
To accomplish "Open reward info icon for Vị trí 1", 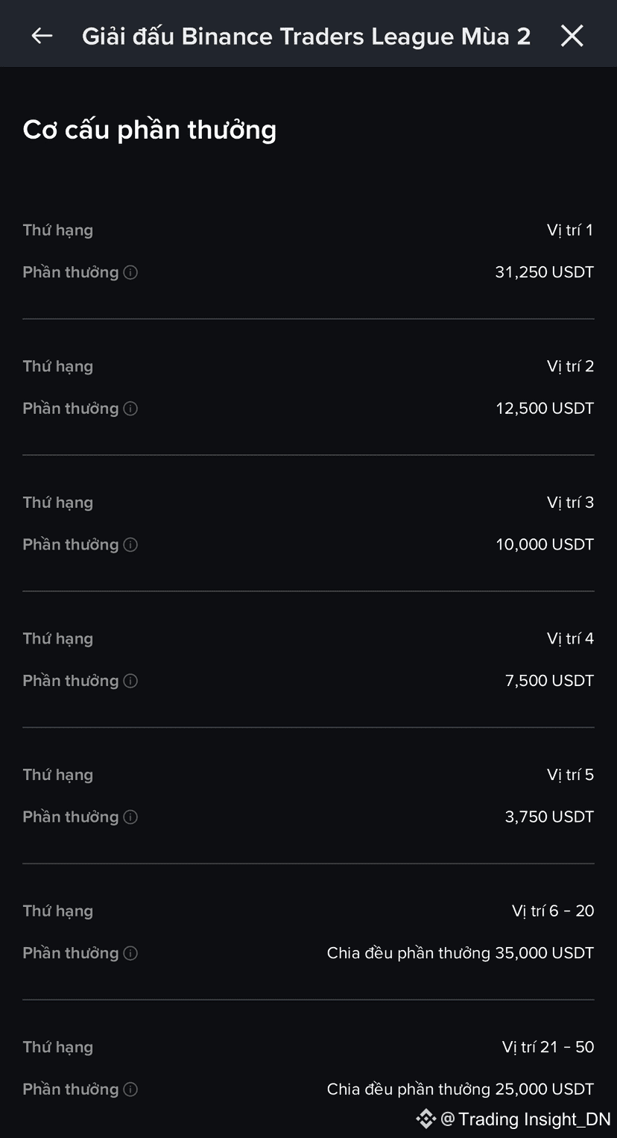I will coord(130,272).
